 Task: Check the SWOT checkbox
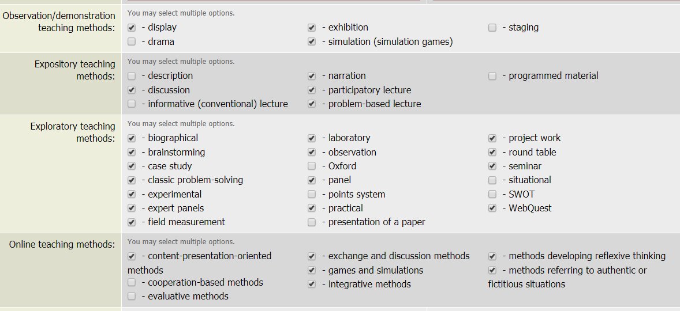coord(492,194)
